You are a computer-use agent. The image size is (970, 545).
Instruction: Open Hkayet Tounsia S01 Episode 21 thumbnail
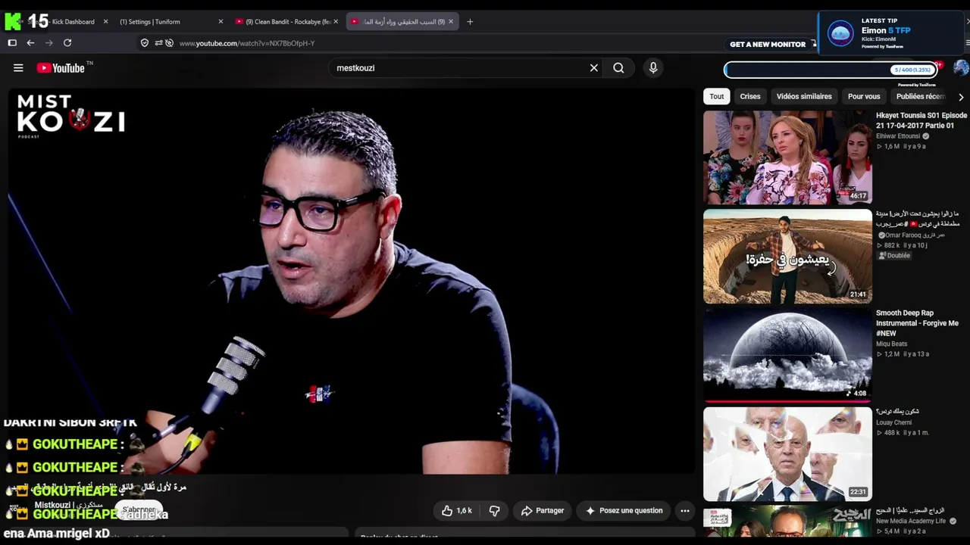[x=787, y=157]
